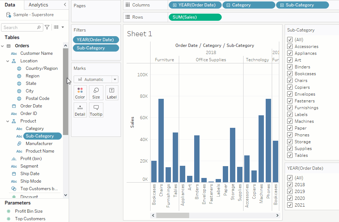Click the SUM(Sales) pill on Rows
This screenshot has width=339, height=222.
(195, 17)
